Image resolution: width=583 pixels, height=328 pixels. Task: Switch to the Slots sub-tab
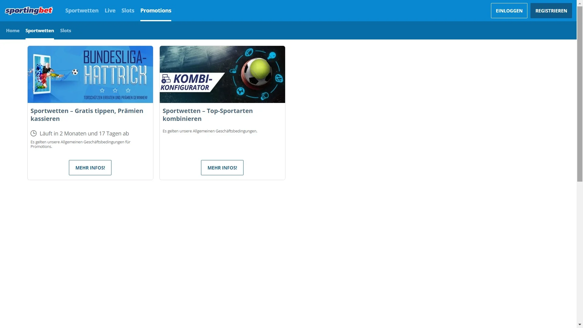click(x=66, y=31)
